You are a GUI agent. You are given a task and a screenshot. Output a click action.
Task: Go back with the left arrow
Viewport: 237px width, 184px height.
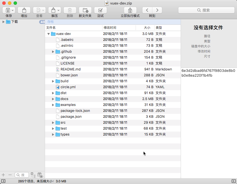[147, 10]
